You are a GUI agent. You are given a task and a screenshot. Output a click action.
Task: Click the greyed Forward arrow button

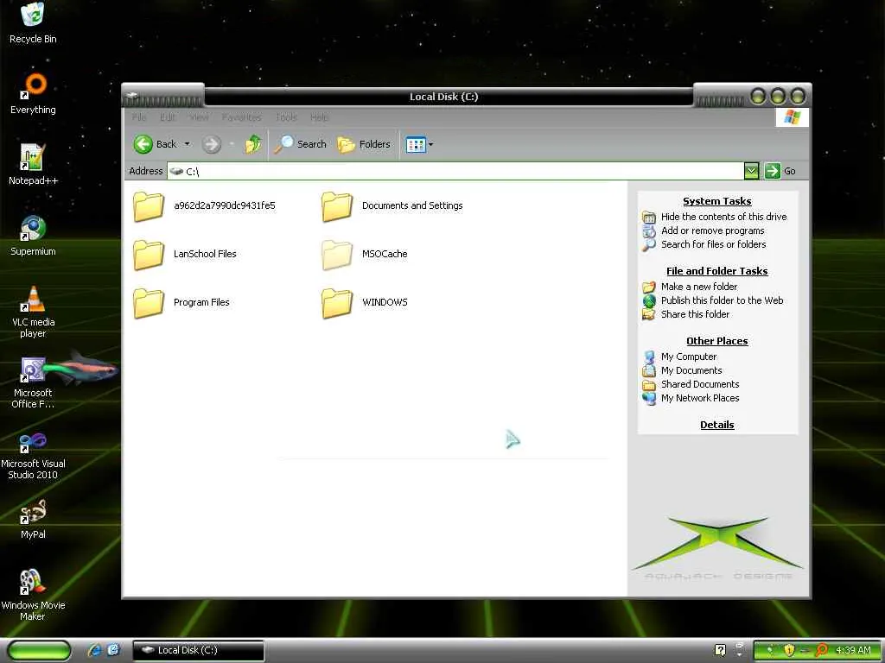[212, 144]
